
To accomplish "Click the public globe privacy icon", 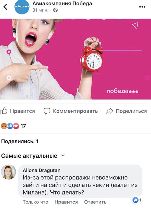I will pyautogui.click(x=55, y=10).
